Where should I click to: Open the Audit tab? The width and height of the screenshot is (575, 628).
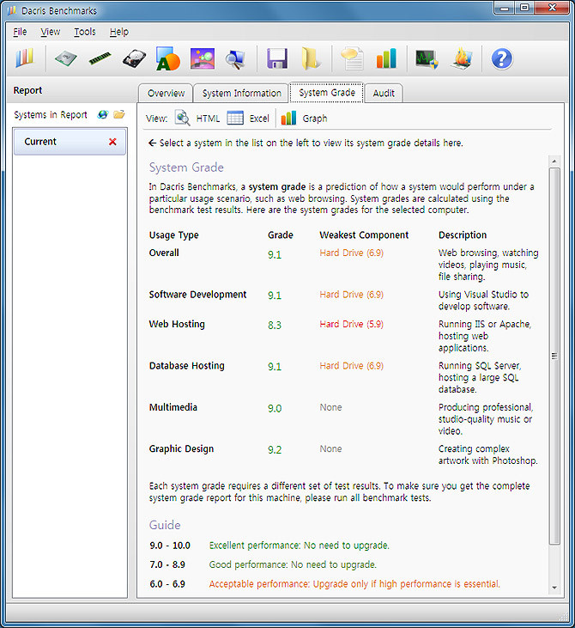(x=384, y=93)
